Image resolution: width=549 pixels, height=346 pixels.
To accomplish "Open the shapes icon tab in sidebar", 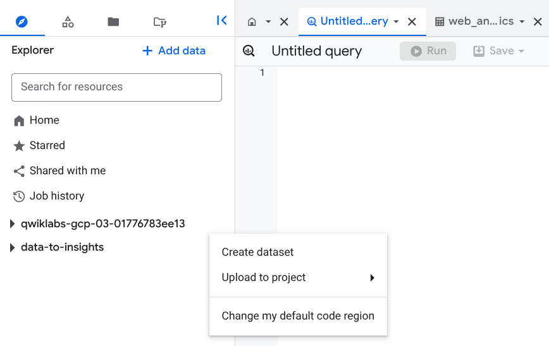I will click(68, 21).
